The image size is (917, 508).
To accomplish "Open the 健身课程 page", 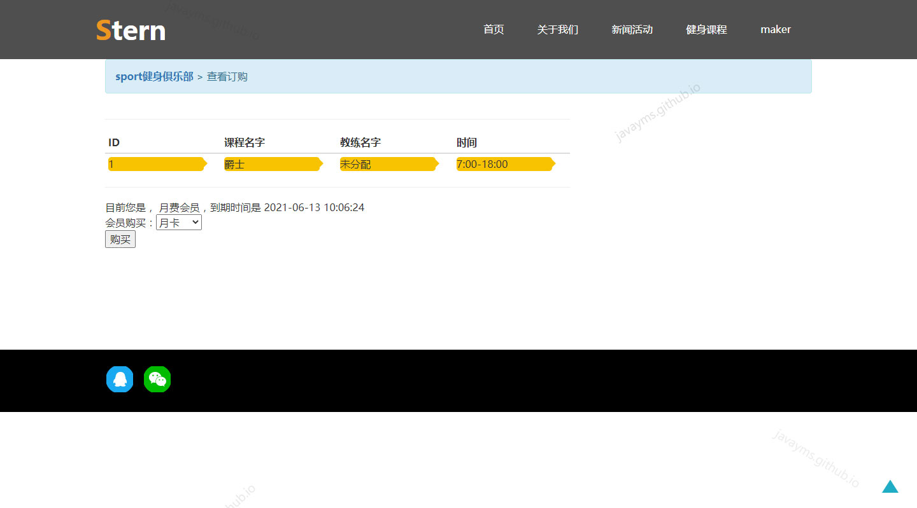I will 706,29.
